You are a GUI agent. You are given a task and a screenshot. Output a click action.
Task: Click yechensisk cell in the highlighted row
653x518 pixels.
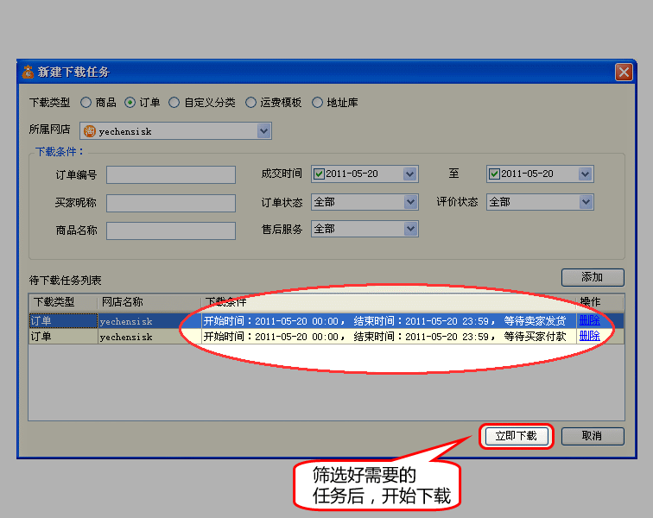[149, 321]
